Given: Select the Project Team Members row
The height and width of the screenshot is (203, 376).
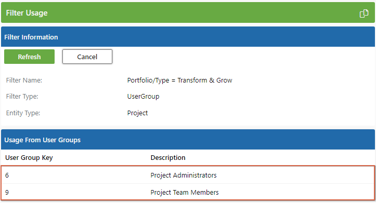Looking at the screenshot, I should point(188,192).
